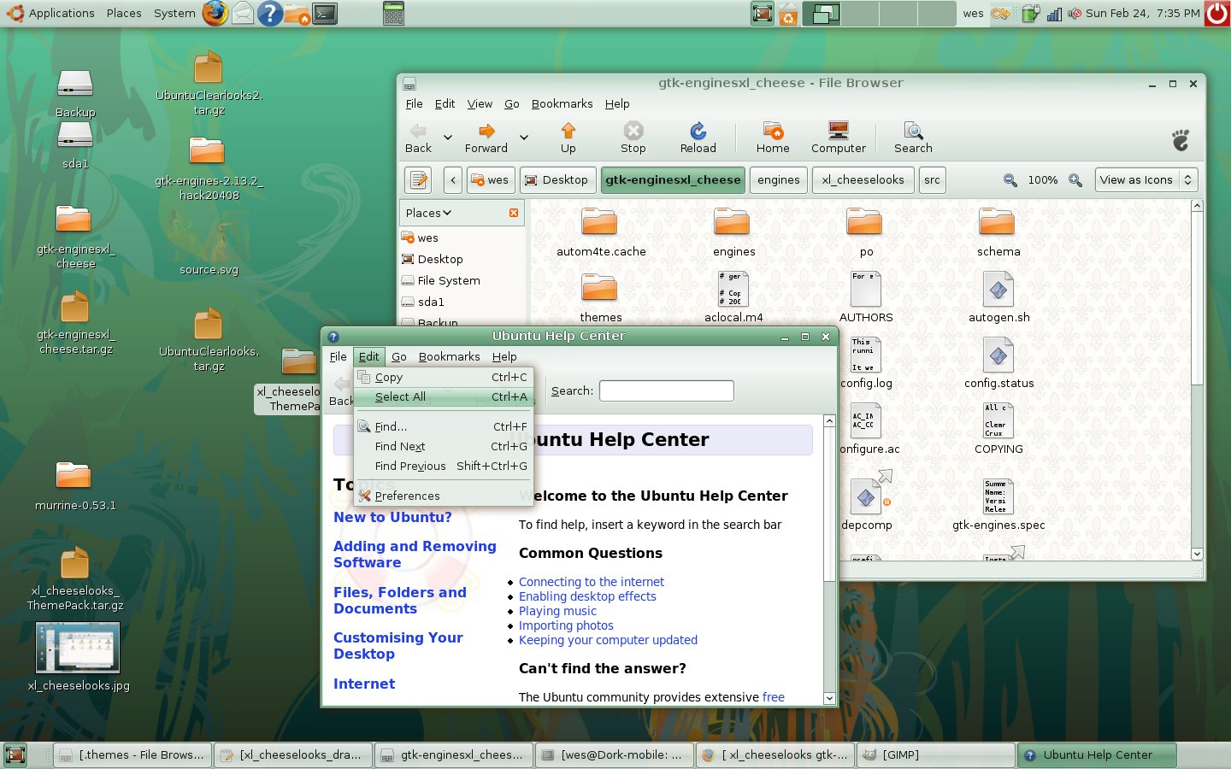The height and width of the screenshot is (769, 1231).
Task: Open File menu in File Browser
Action: 414,103
